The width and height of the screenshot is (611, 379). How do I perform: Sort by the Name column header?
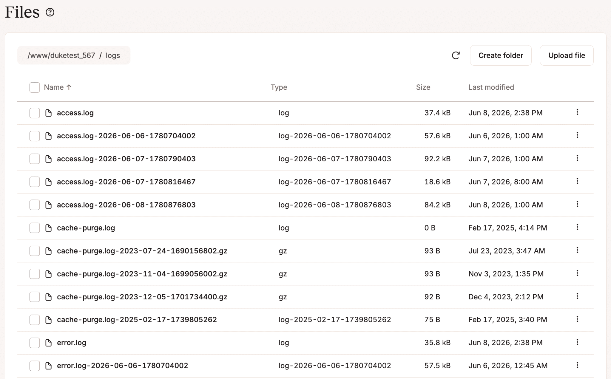click(58, 87)
